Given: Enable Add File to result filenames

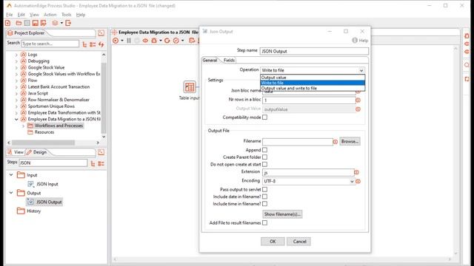Looking at the screenshot, I should click(265, 223).
